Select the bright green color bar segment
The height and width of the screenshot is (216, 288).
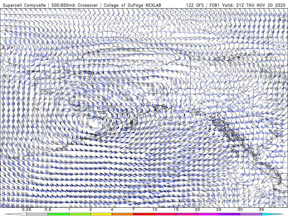(x=59, y=214)
